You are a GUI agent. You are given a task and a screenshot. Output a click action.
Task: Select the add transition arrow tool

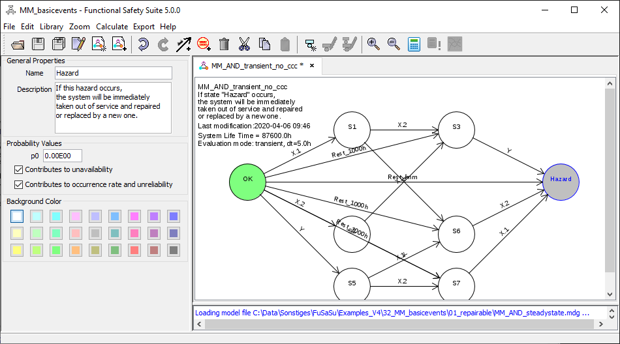click(183, 44)
